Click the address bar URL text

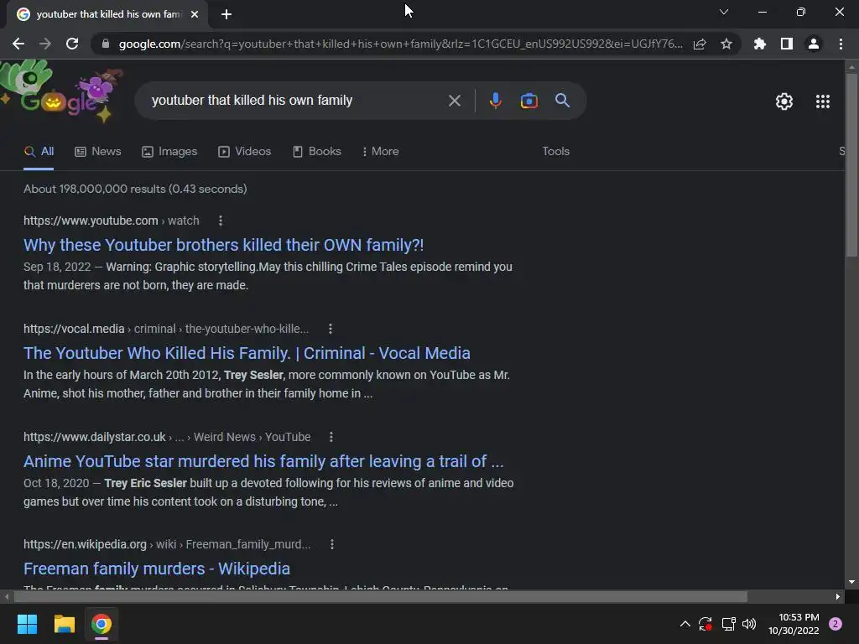pyautogui.click(x=400, y=44)
